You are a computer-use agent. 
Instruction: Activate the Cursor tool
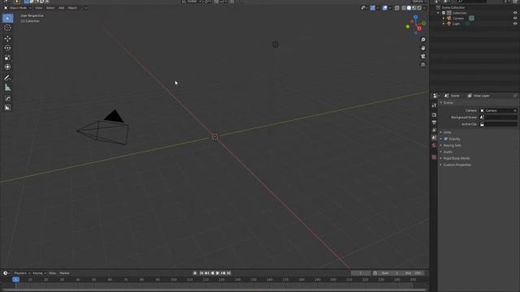coord(7,28)
